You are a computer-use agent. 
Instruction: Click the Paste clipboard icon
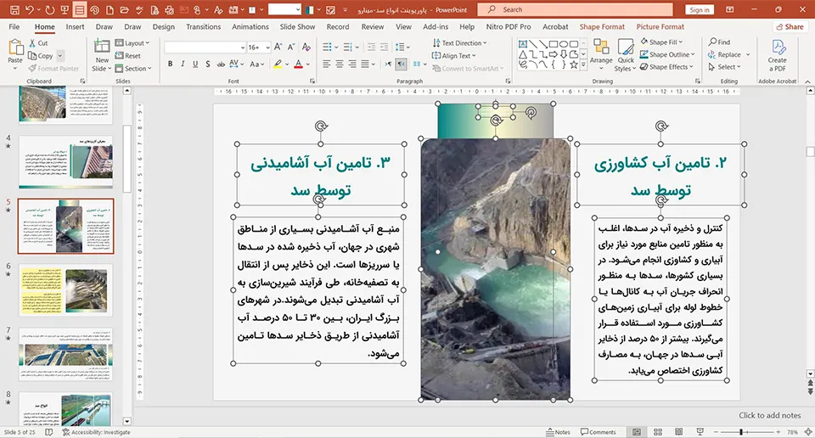[x=15, y=48]
